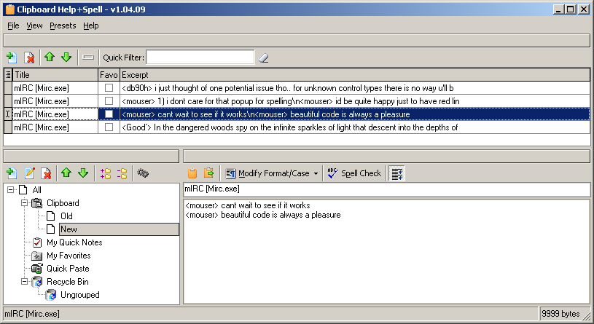Select My Quick Notes in the tree
The height and width of the screenshot is (324, 594).
click(x=74, y=242)
